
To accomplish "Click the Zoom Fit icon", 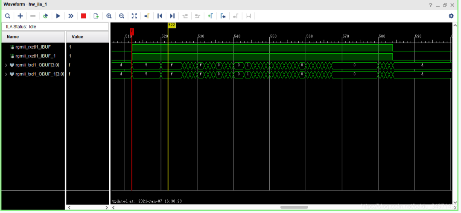I will tap(134, 16).
